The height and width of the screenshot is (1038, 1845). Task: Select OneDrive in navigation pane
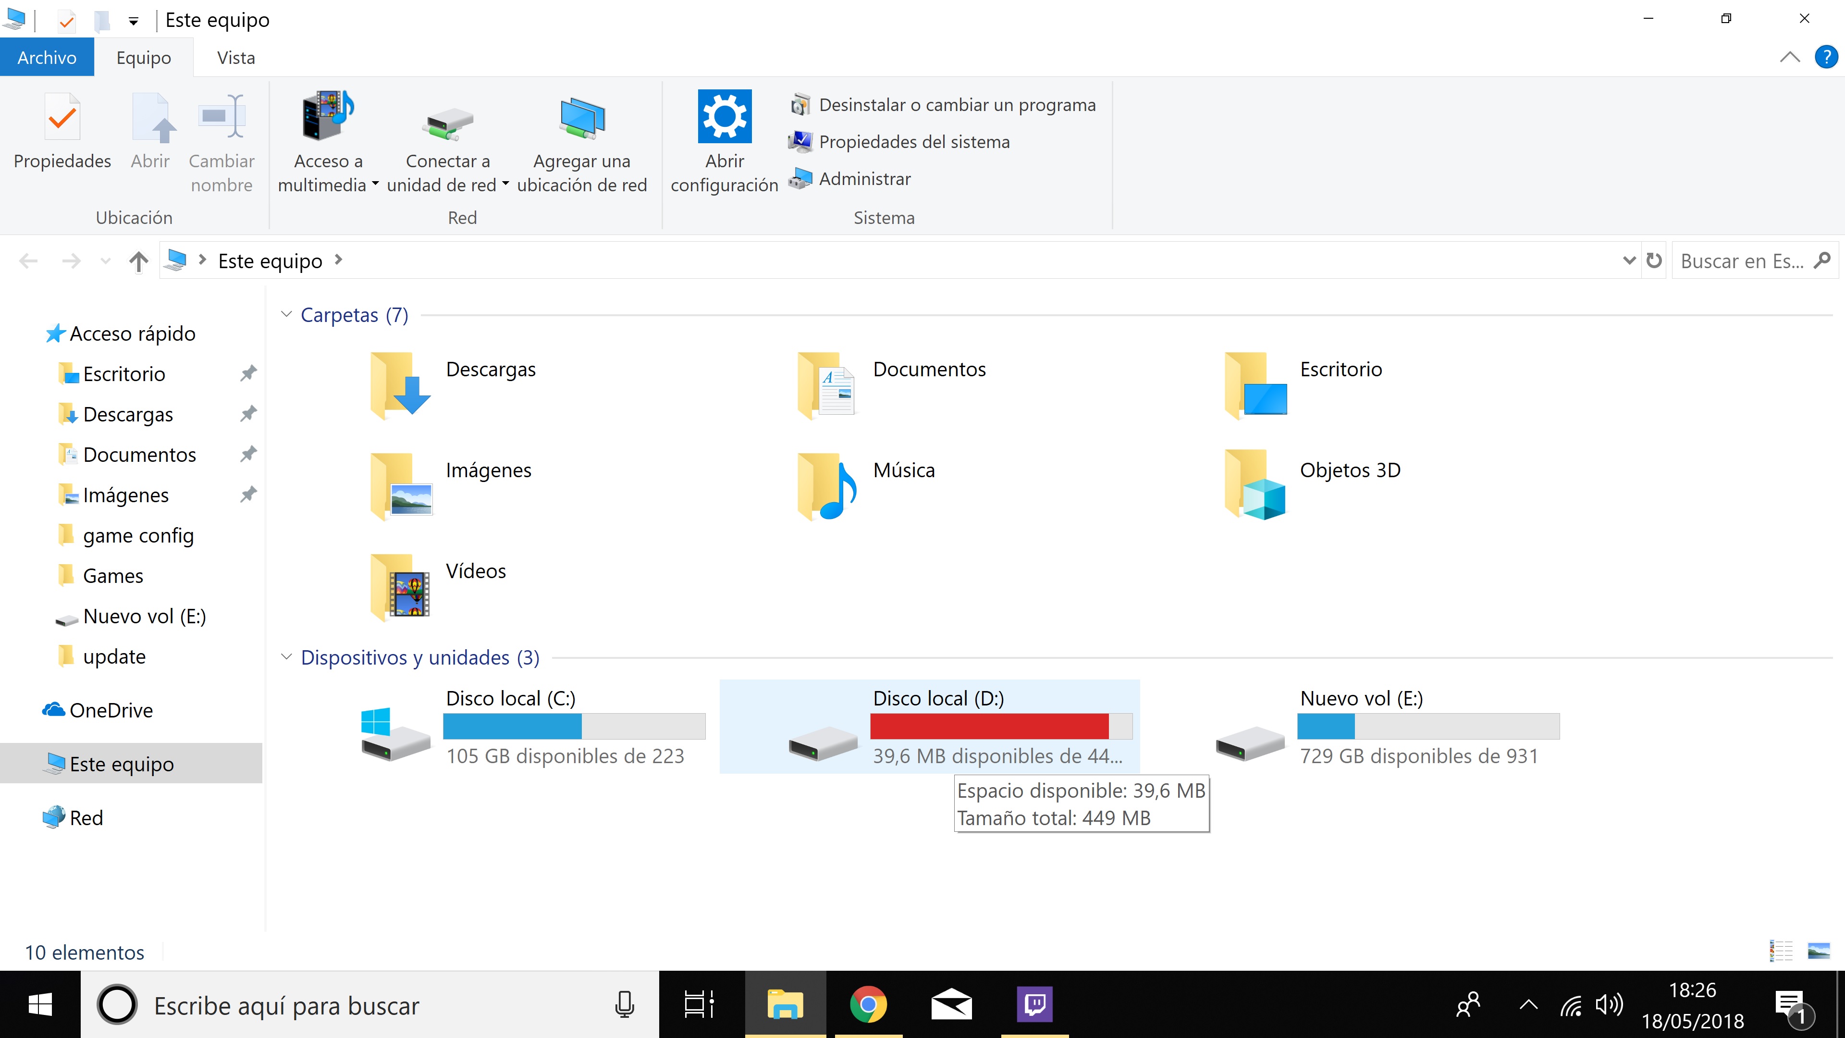tap(111, 710)
